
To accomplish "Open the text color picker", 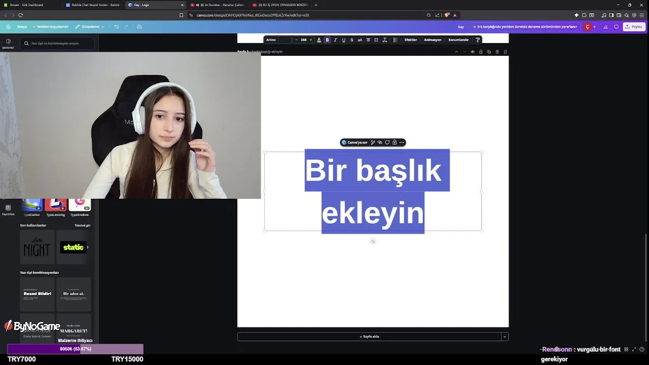I will click(319, 40).
